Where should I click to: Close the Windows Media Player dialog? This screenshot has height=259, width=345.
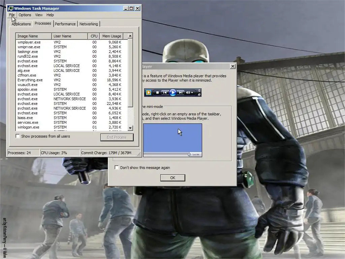(232, 66)
